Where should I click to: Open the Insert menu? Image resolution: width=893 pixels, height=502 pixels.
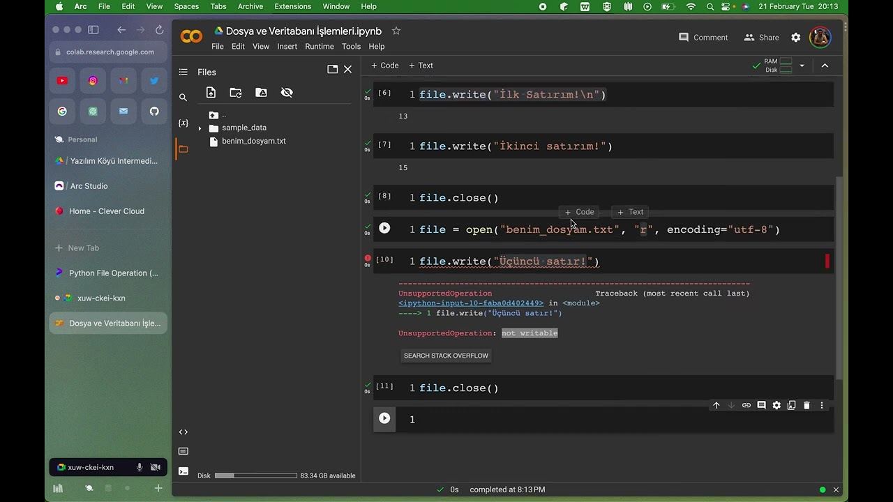pos(287,47)
